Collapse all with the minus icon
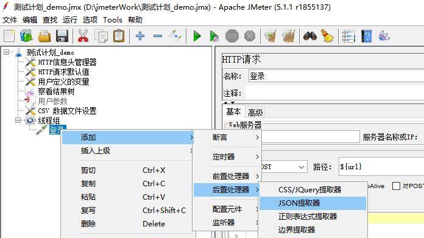 pyautogui.click(x=158, y=36)
